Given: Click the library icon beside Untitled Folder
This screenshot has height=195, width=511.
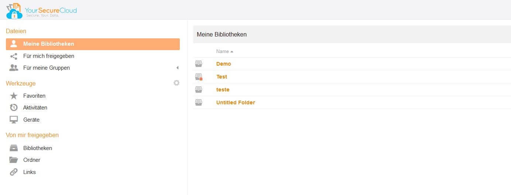Looking at the screenshot, I should (199, 102).
